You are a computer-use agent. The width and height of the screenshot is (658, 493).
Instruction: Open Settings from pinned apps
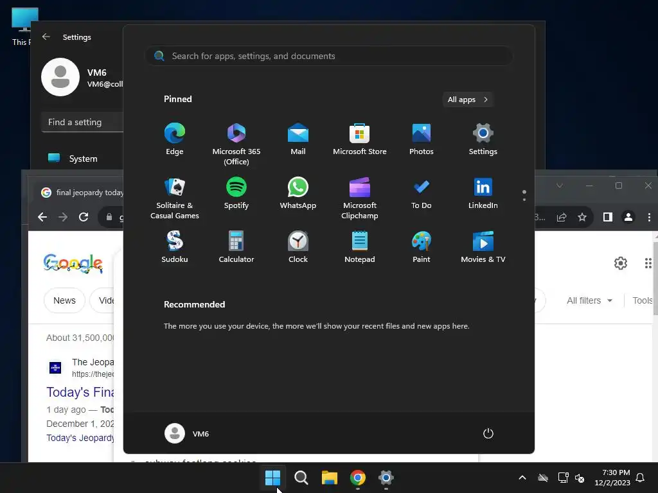coord(483,139)
